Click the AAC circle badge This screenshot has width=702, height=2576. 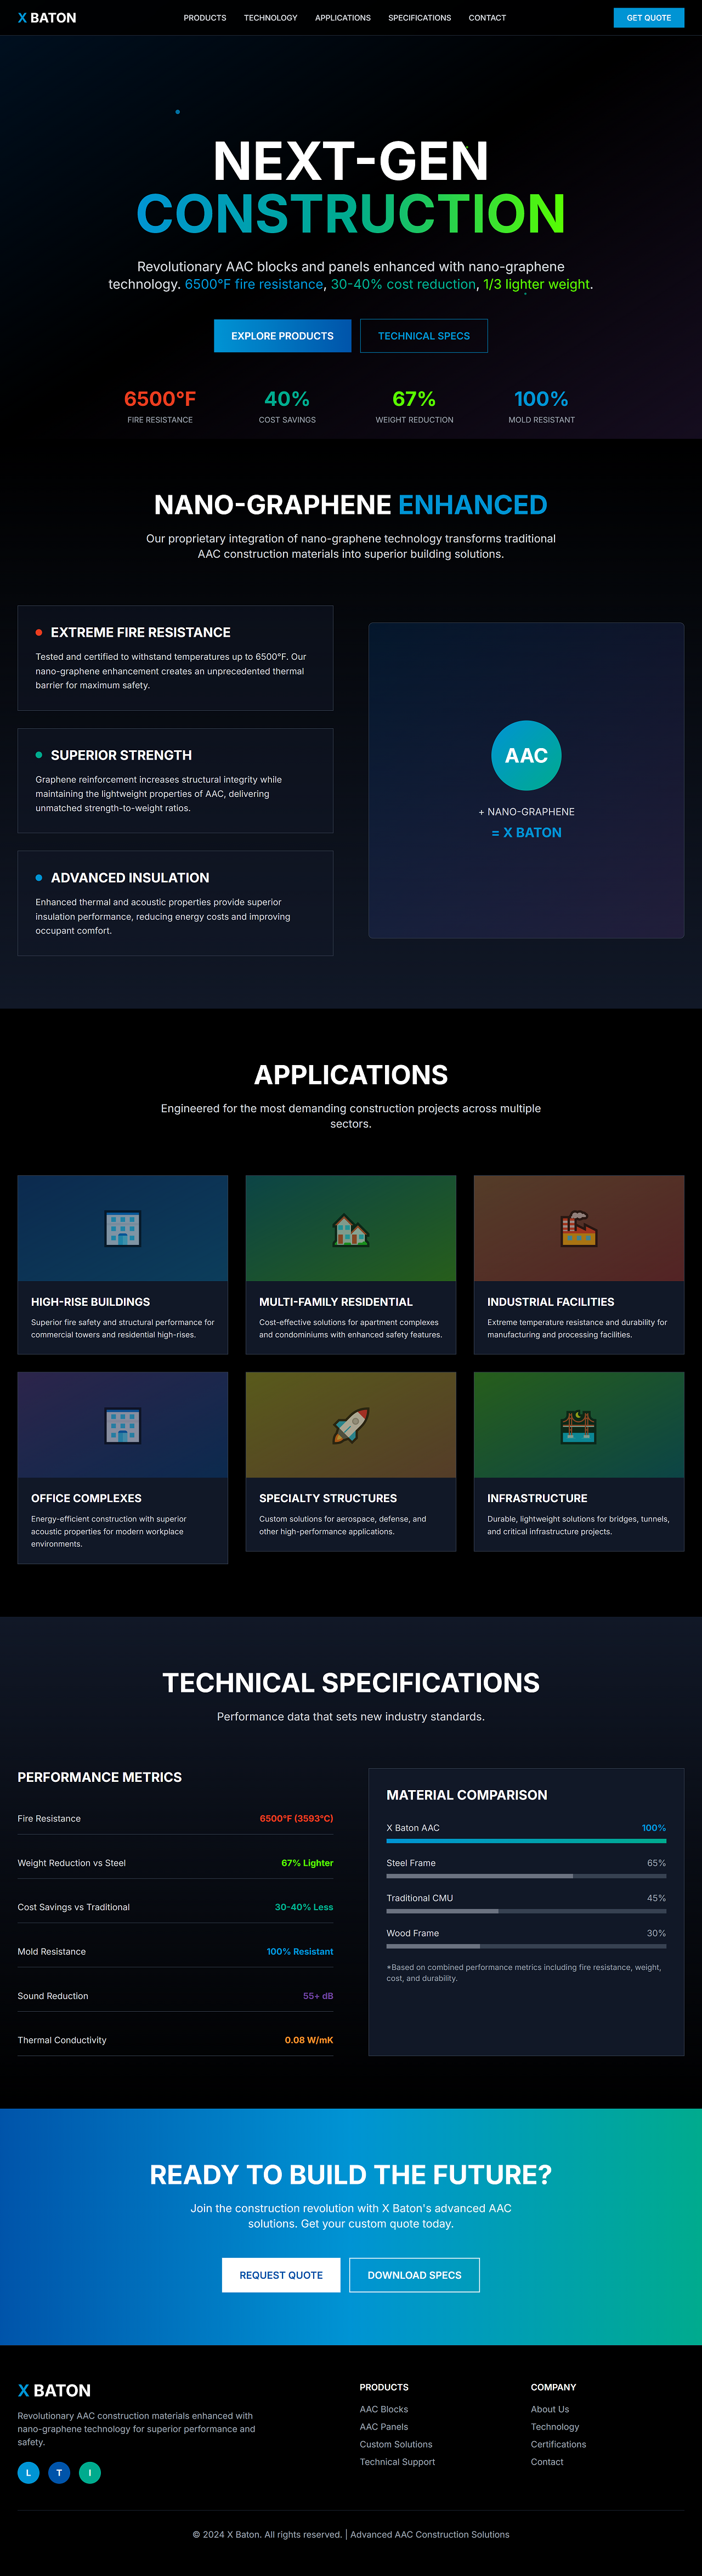pyautogui.click(x=526, y=755)
